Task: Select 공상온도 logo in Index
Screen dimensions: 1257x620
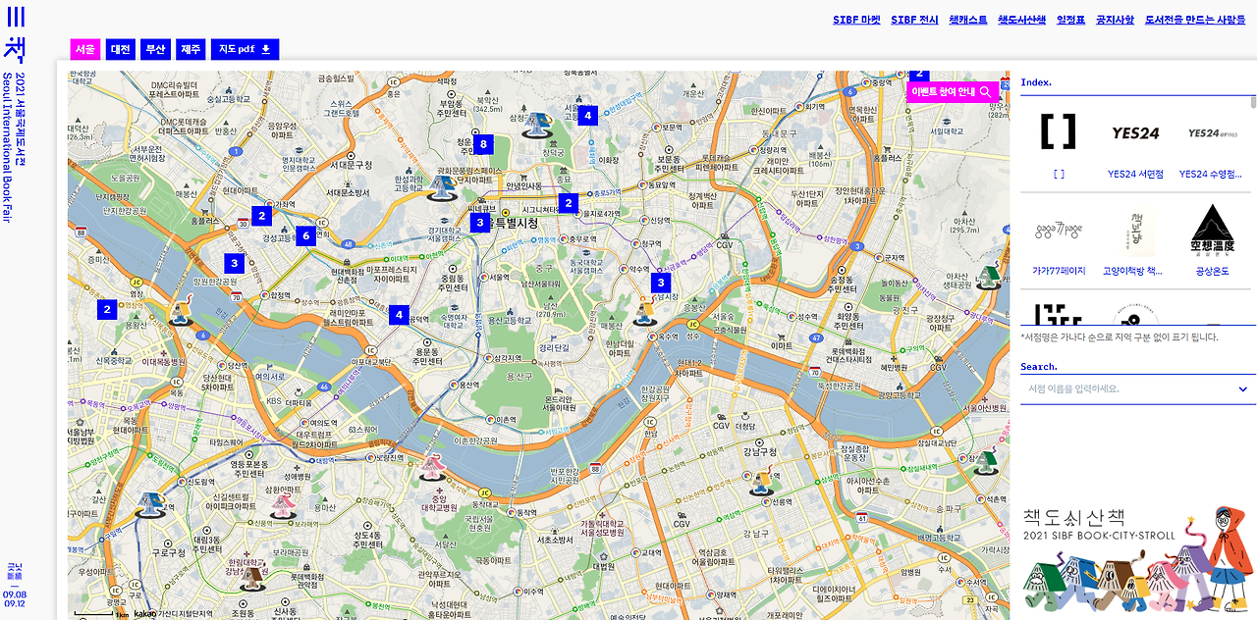Action: click(x=1212, y=231)
